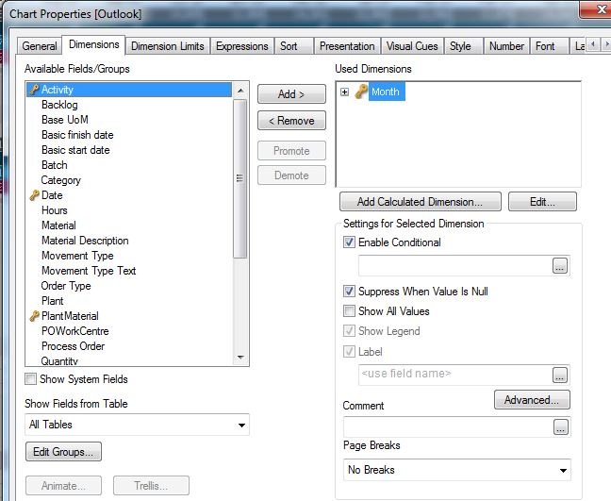Enable Show All Values checkbox

coord(349,311)
